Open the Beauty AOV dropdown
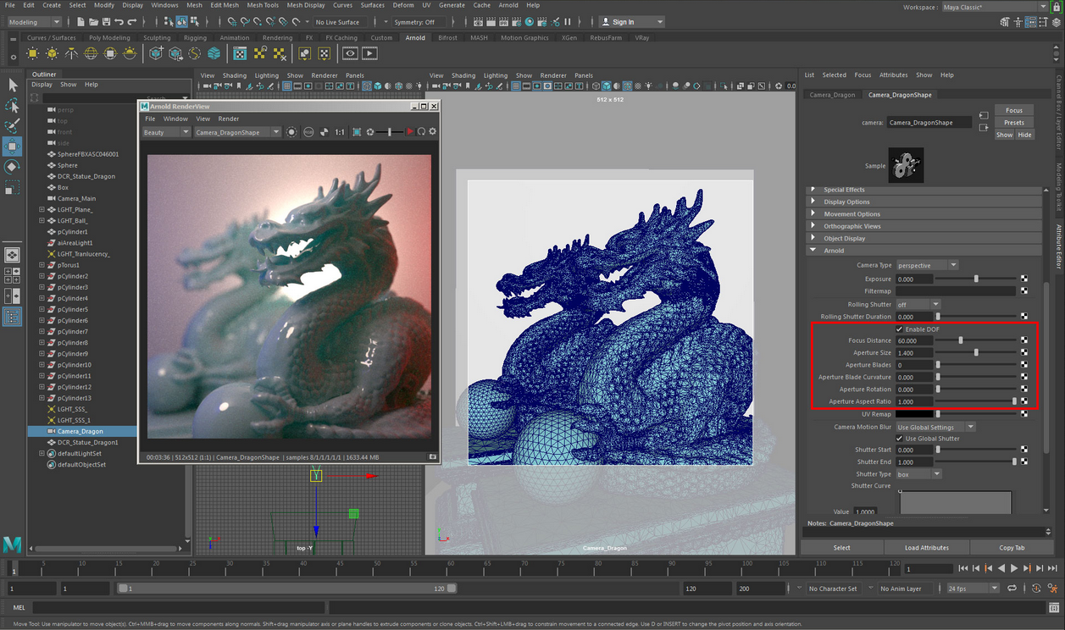 pos(166,132)
